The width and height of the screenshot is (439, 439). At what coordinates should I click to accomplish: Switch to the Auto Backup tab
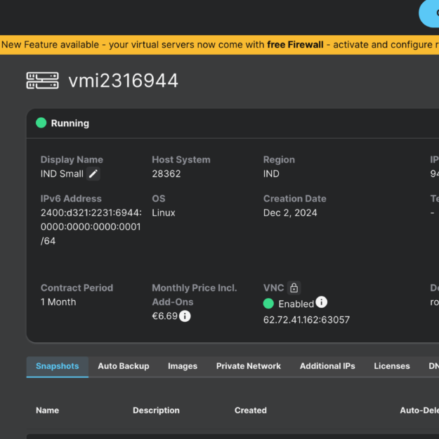pyautogui.click(x=124, y=366)
